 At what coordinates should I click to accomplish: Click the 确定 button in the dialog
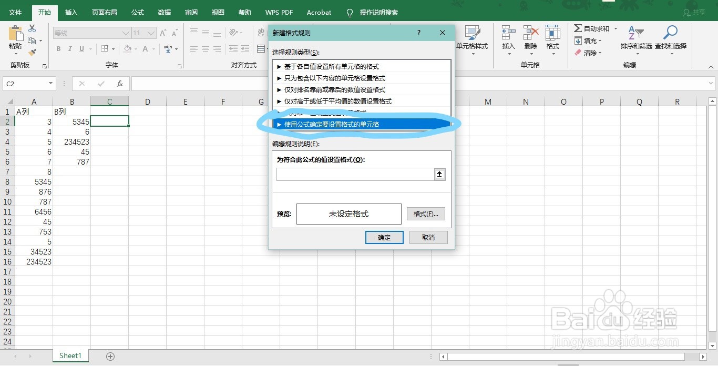point(384,237)
